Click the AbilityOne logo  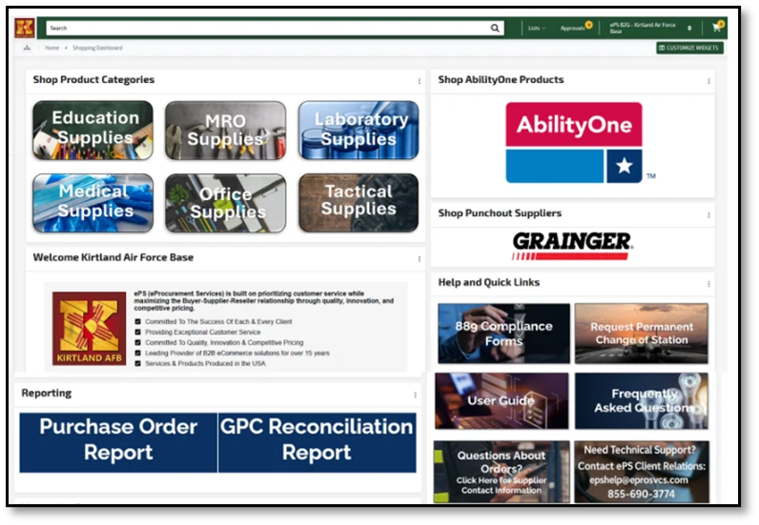pyautogui.click(x=574, y=142)
